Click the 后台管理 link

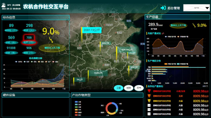[x=174, y=8]
